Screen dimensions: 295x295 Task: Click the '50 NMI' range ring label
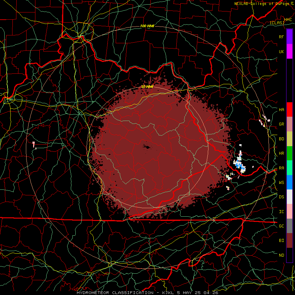(x=147, y=87)
